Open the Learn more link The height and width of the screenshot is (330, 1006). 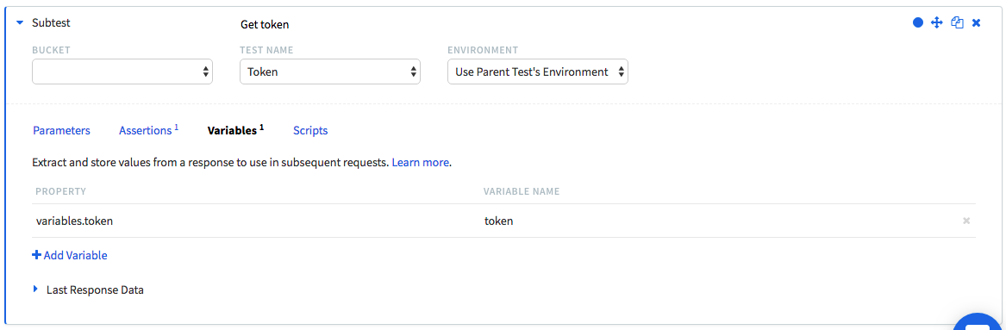[x=420, y=162]
